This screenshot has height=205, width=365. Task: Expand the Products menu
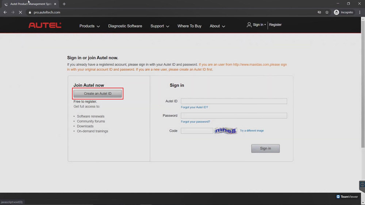coord(90,26)
